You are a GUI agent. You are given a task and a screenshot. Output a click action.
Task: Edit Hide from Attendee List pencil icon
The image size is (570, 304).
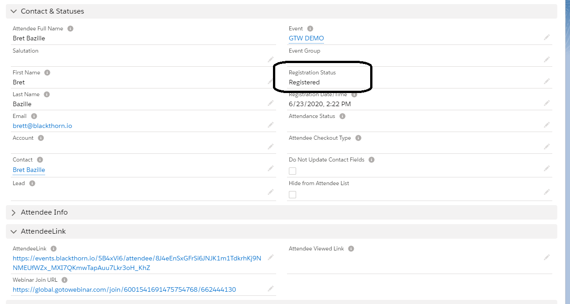tap(547, 192)
